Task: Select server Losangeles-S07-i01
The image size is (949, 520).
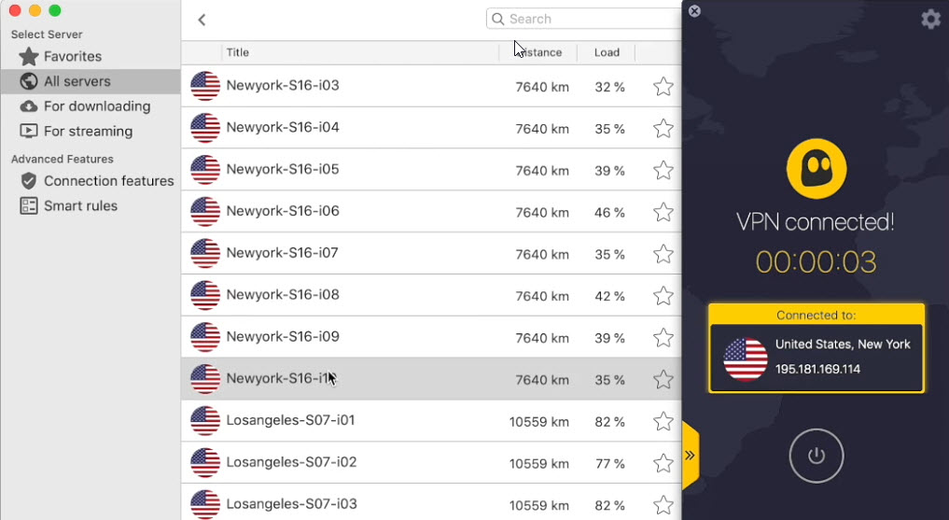Action: coord(431,420)
